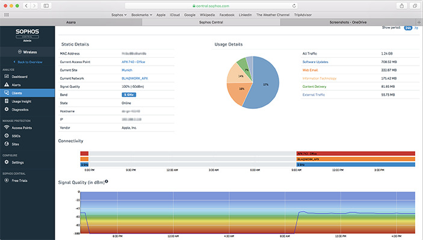Open the APX 740 - Office link
This screenshot has width=423, height=240.
click(x=133, y=62)
